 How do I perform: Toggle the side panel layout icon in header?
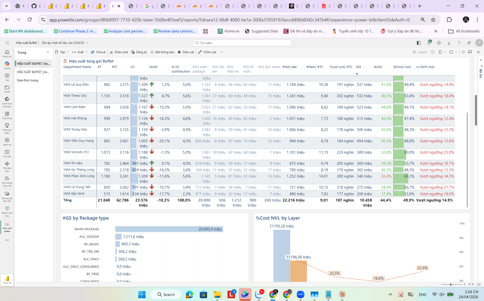419,43
